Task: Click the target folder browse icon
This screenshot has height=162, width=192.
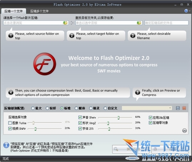Action: (x=139, y=23)
